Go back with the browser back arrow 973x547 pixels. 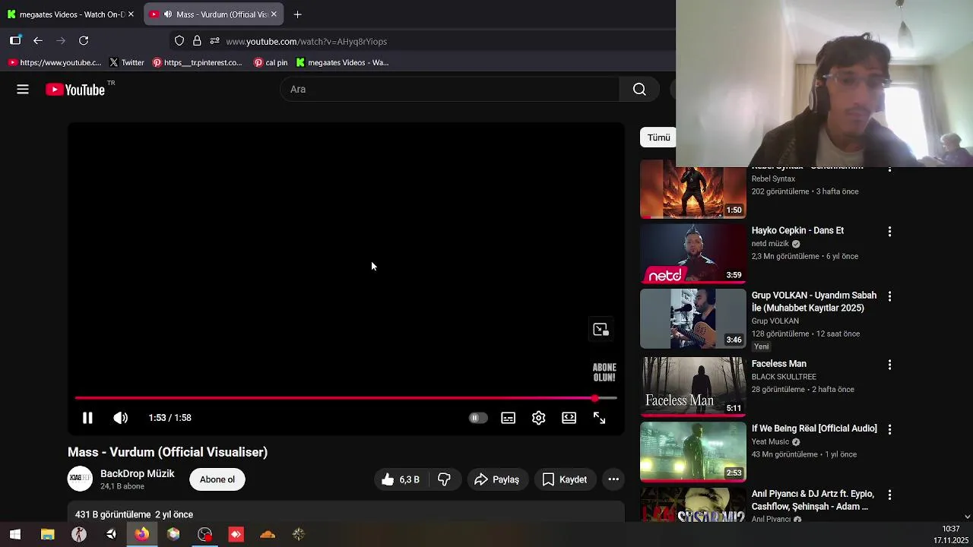[x=38, y=41]
